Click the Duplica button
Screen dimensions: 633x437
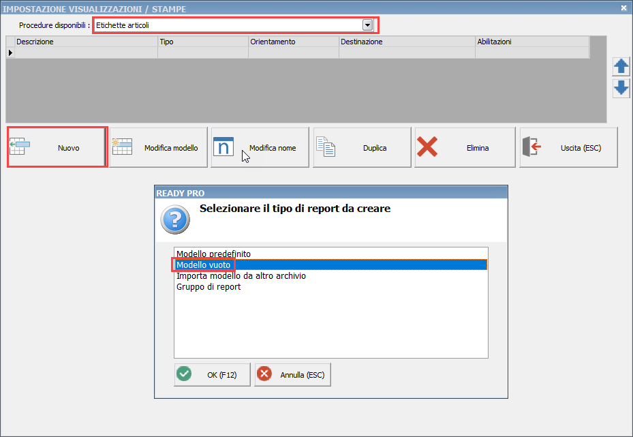coord(362,147)
